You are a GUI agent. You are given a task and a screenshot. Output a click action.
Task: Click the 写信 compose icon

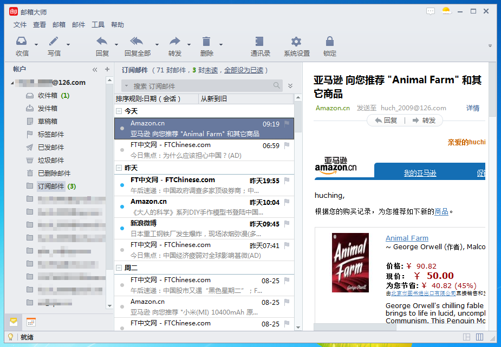[x=53, y=42]
